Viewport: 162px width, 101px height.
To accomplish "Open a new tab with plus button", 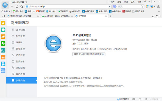I will tap(110, 16).
